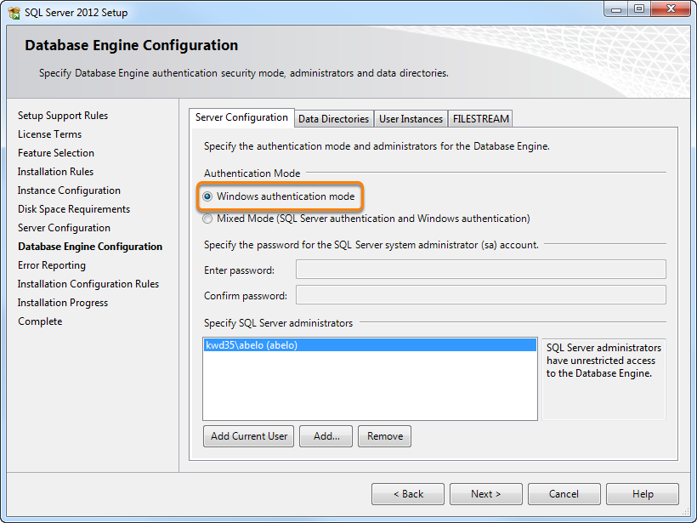Screen dimensions: 697x523
Task: Select Mixed Mode authentication radio button
Action: pos(207,219)
